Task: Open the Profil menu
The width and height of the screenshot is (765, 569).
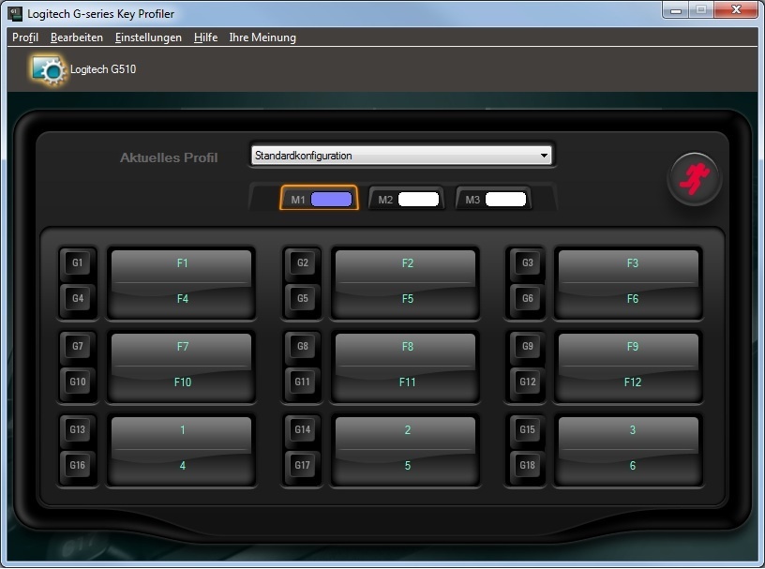Action: pyautogui.click(x=25, y=37)
